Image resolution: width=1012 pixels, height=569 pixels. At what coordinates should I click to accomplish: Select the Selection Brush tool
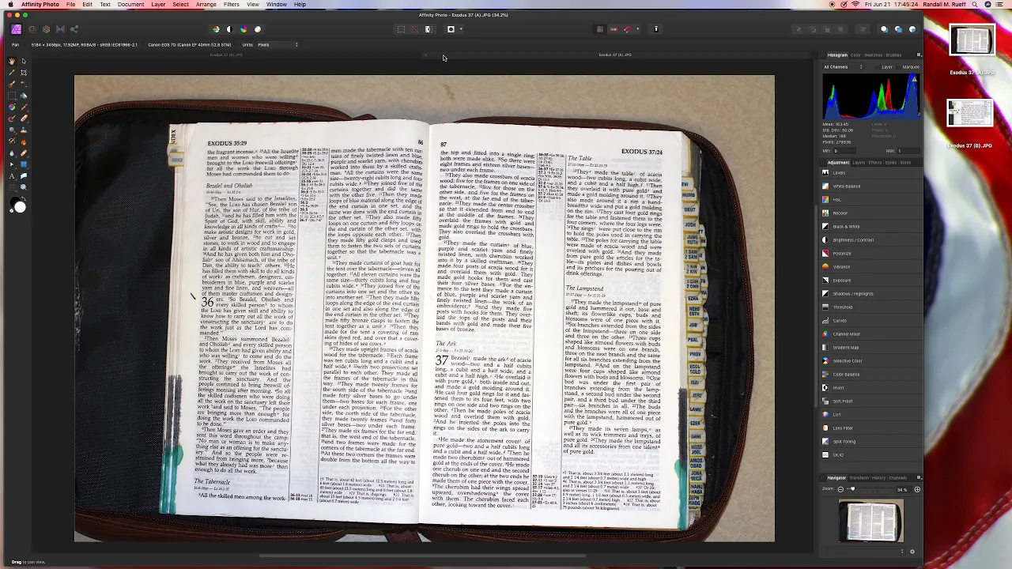tap(11, 84)
